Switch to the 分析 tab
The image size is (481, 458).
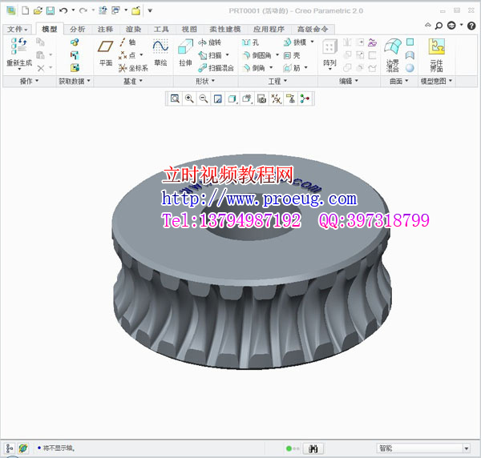[x=77, y=29]
